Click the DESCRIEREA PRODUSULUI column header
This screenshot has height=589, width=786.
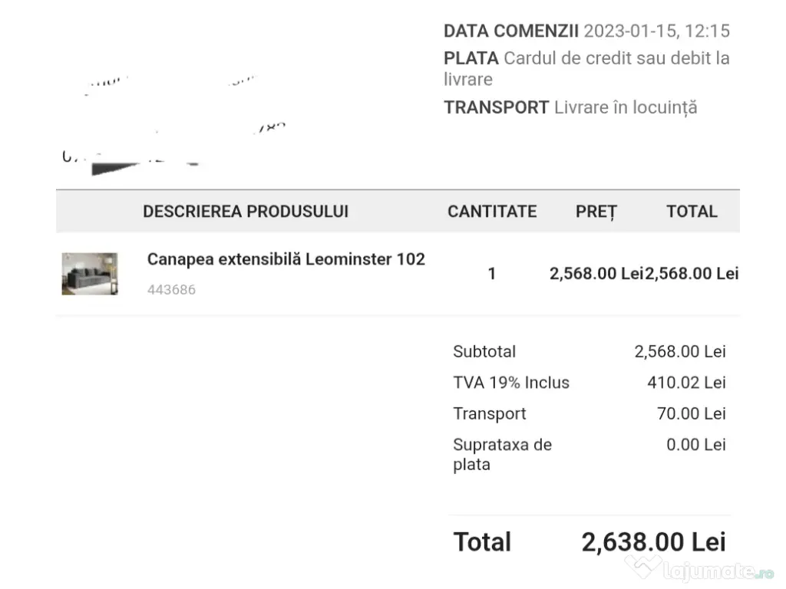pyautogui.click(x=246, y=212)
